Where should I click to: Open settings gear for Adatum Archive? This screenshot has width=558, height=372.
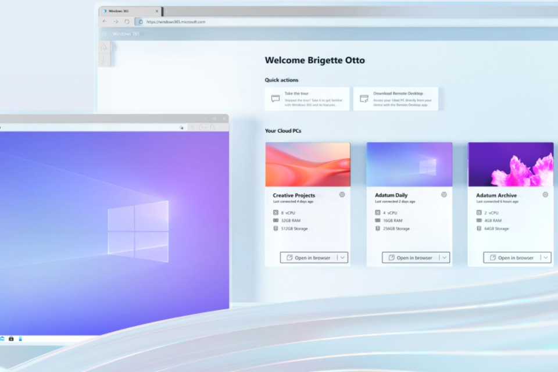point(545,195)
